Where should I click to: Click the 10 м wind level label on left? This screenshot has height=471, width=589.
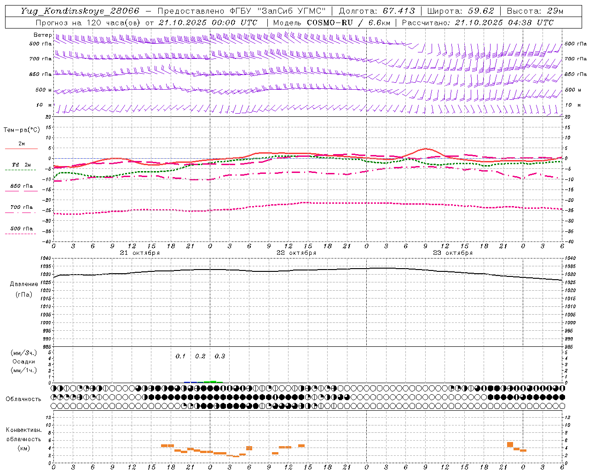44,105
